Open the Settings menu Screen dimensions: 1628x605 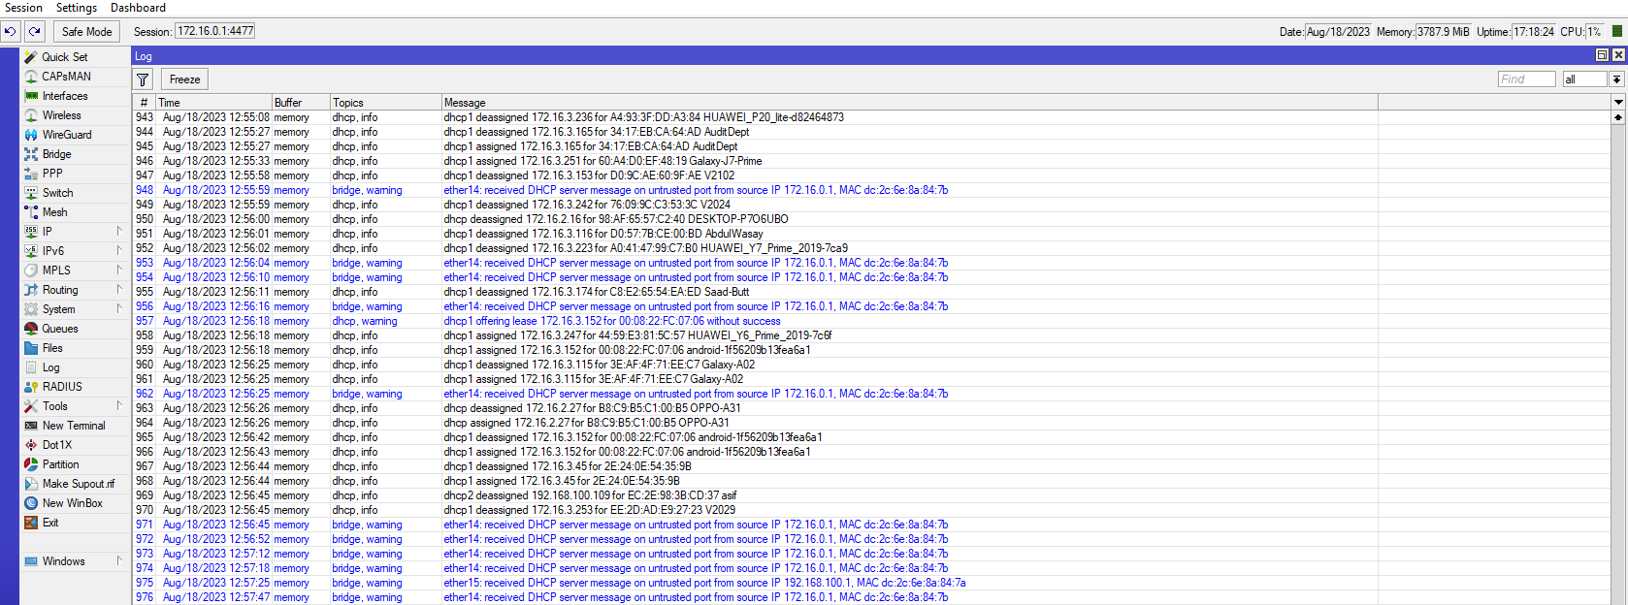pyautogui.click(x=77, y=8)
